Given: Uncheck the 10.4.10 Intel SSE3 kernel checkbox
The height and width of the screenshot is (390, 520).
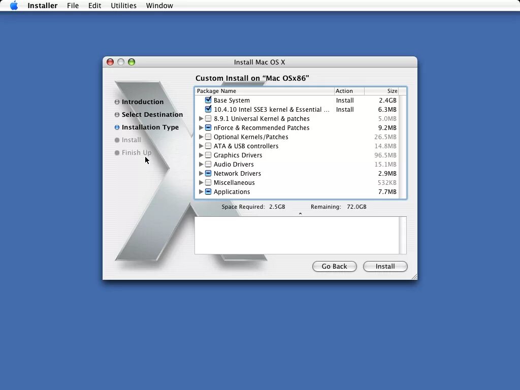Looking at the screenshot, I should [x=208, y=109].
